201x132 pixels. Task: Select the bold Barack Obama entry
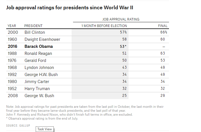coord(39,46)
